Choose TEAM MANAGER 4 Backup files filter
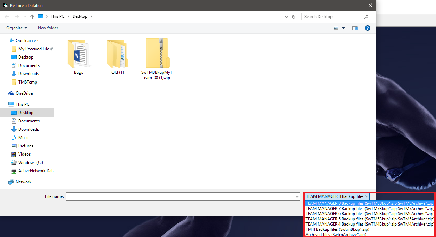Image resolution: width=436 pixels, height=237 pixels. pyautogui.click(x=370, y=224)
